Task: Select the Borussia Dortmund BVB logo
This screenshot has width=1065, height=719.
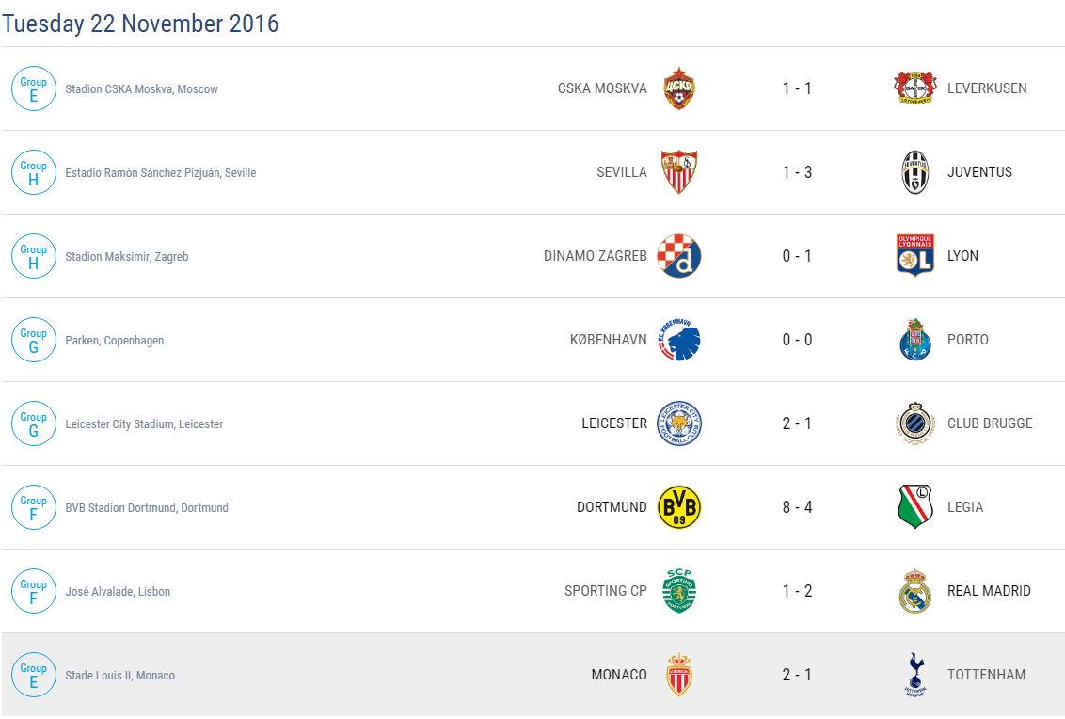Action: (678, 507)
